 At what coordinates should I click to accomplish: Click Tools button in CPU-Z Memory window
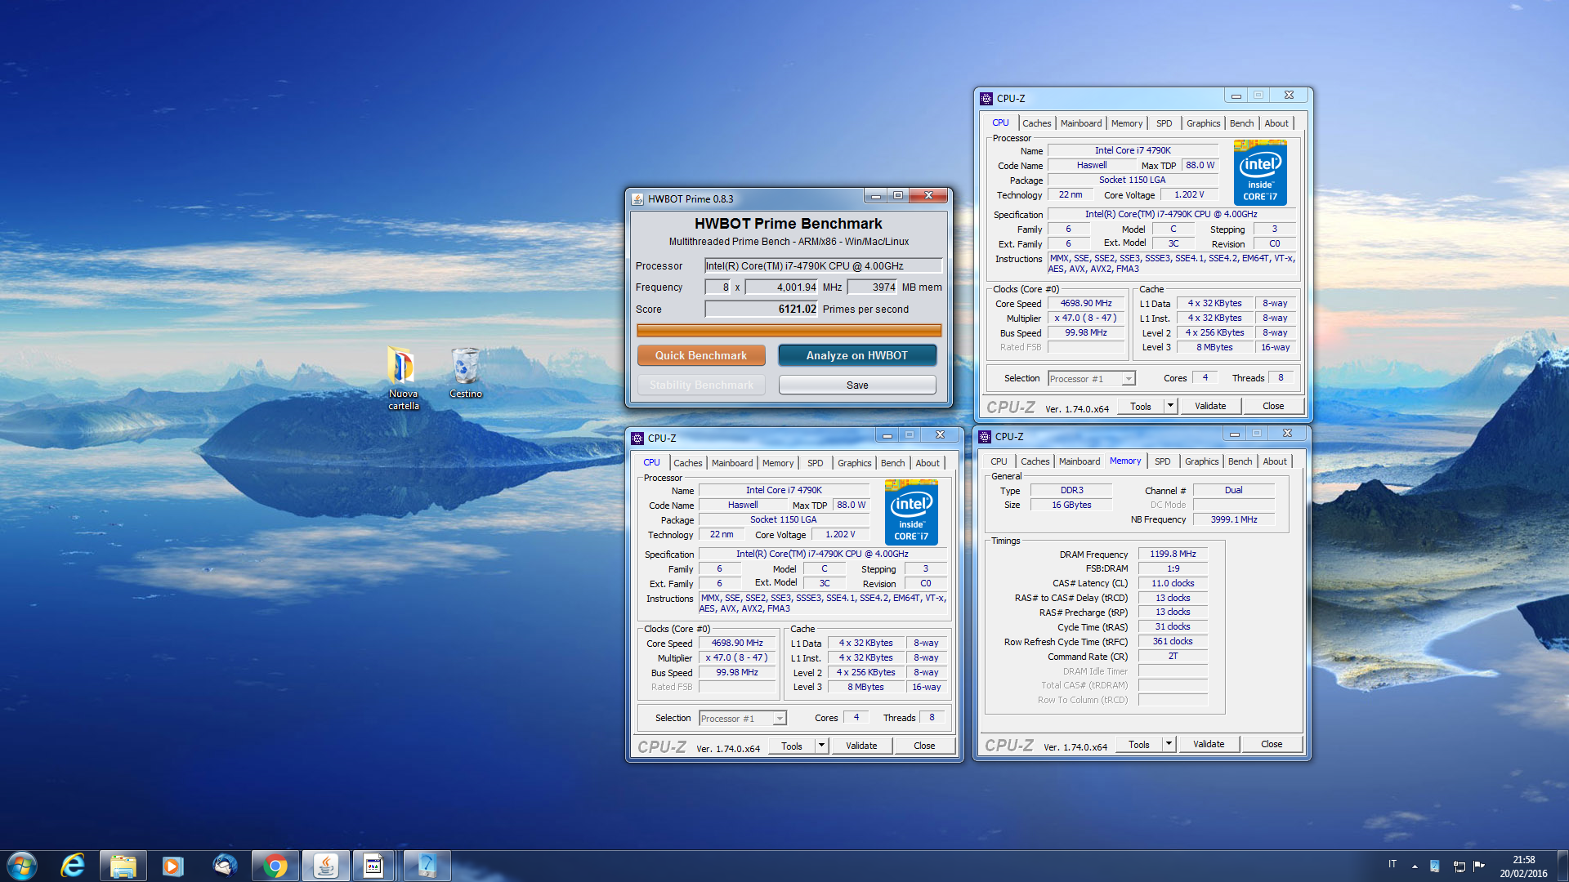point(1139,744)
